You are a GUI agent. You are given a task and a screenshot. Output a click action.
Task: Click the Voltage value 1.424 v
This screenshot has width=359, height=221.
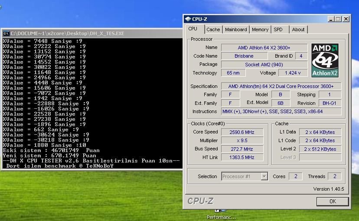[293, 73]
